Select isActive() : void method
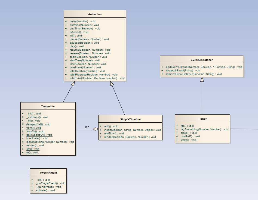Viewport: 258px width, 200px height. [x=79, y=32]
